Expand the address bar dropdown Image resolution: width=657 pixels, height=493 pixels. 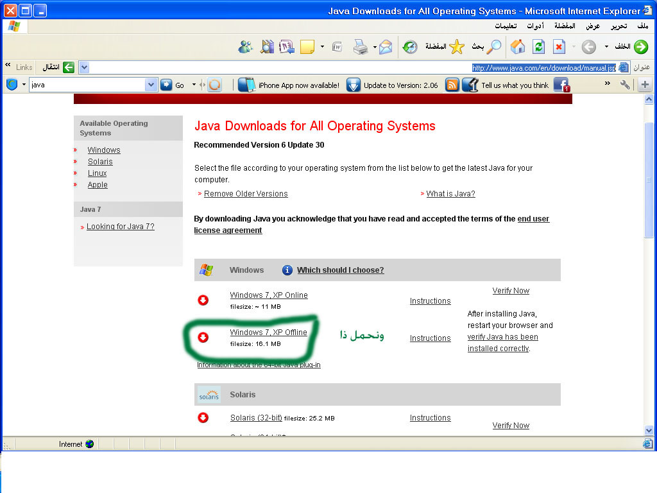pyautogui.click(x=84, y=67)
